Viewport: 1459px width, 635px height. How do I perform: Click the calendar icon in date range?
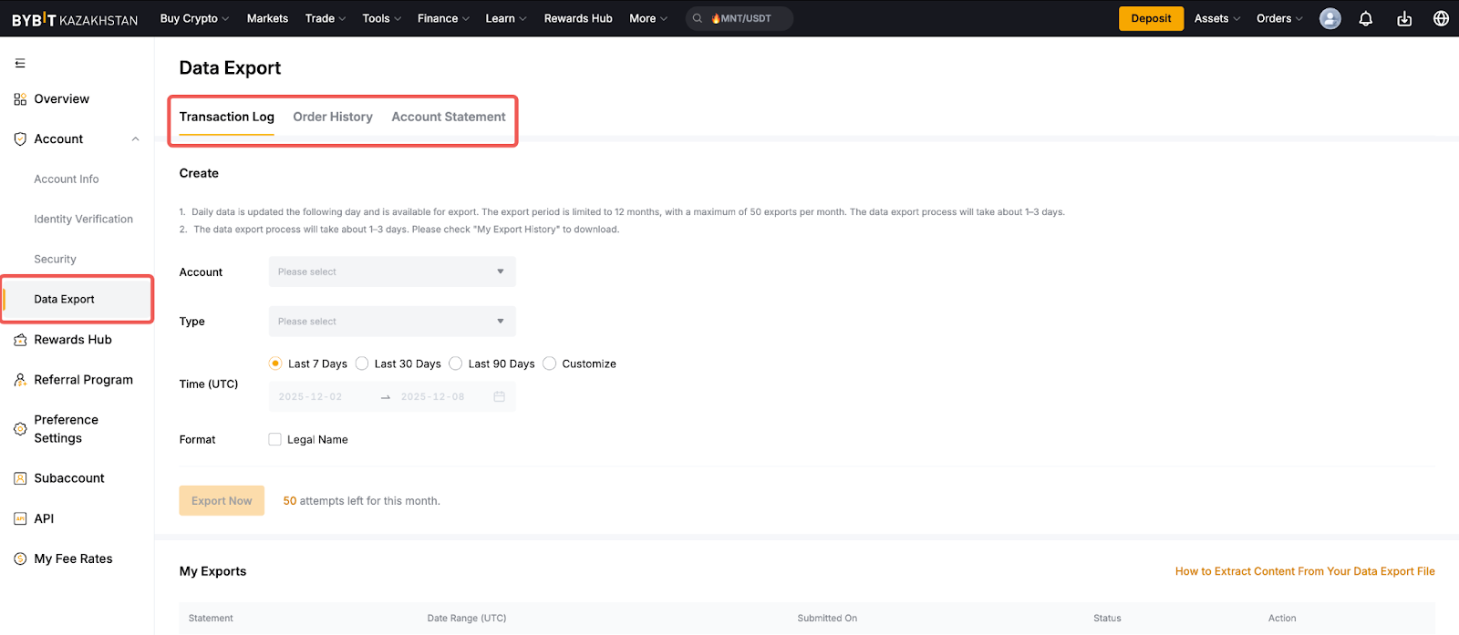point(499,397)
